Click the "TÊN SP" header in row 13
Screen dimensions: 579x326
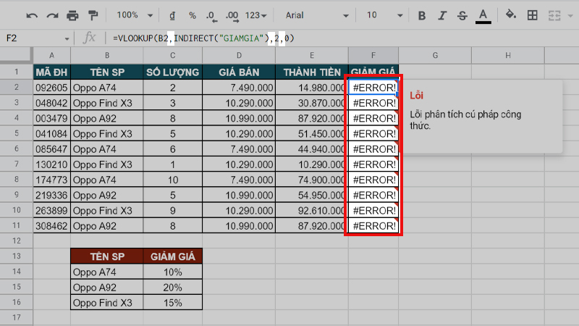click(x=106, y=256)
